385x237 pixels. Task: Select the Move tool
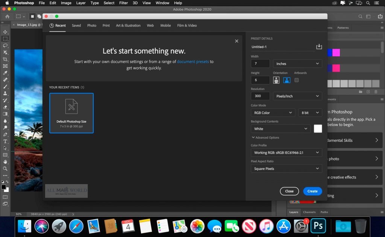[5, 32]
